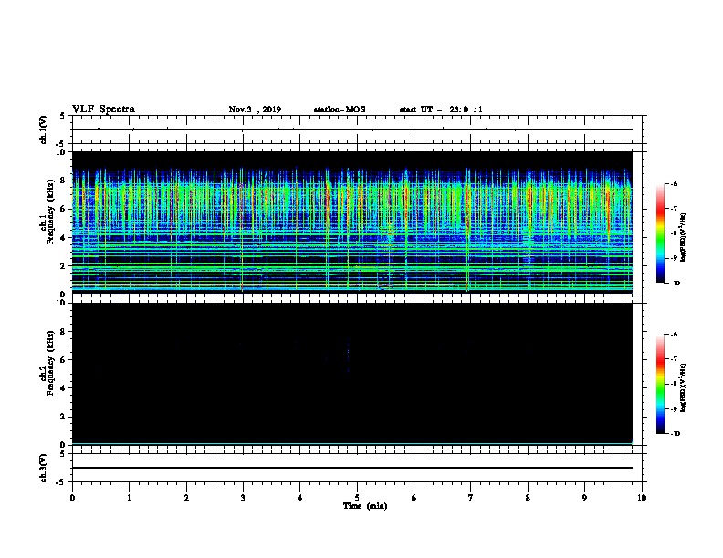Click the "9" tick label on time axis
The width and height of the screenshot is (723, 558).
pos(584,497)
